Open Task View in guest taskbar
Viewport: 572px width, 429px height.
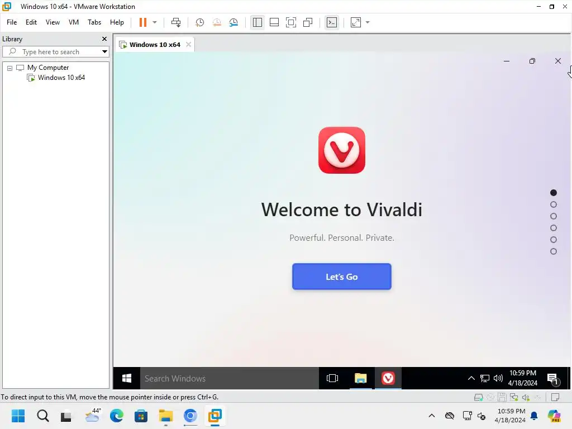(332, 378)
